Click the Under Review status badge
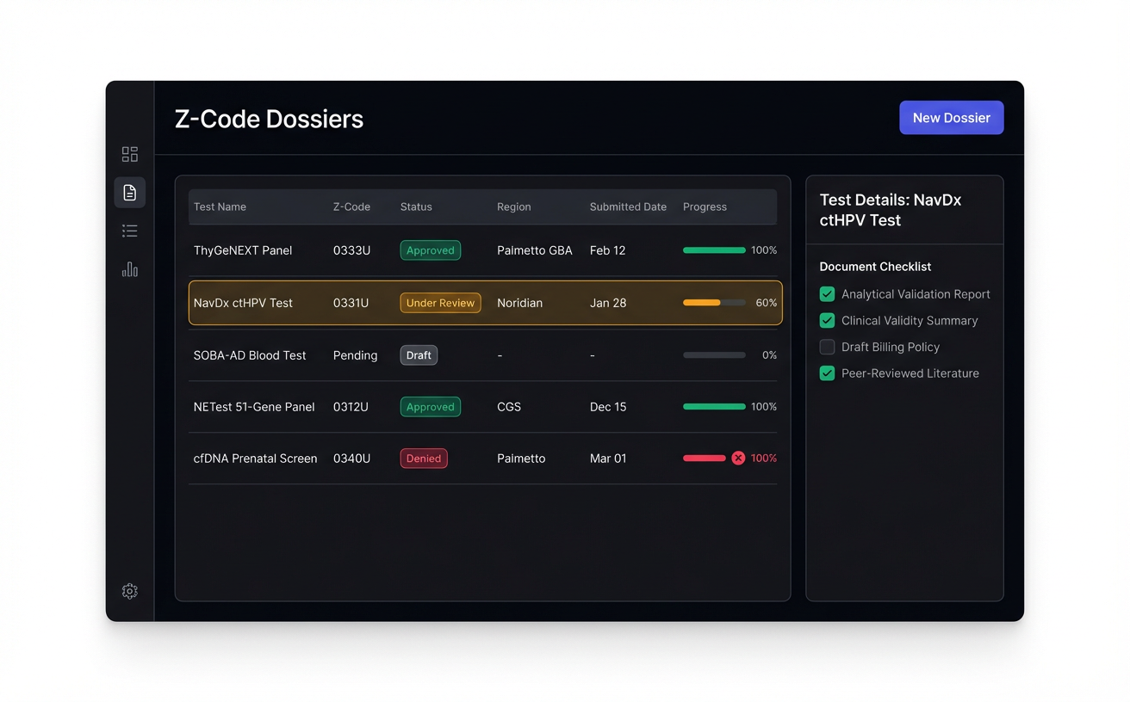Screen dimensions: 1130x702 (x=440, y=303)
